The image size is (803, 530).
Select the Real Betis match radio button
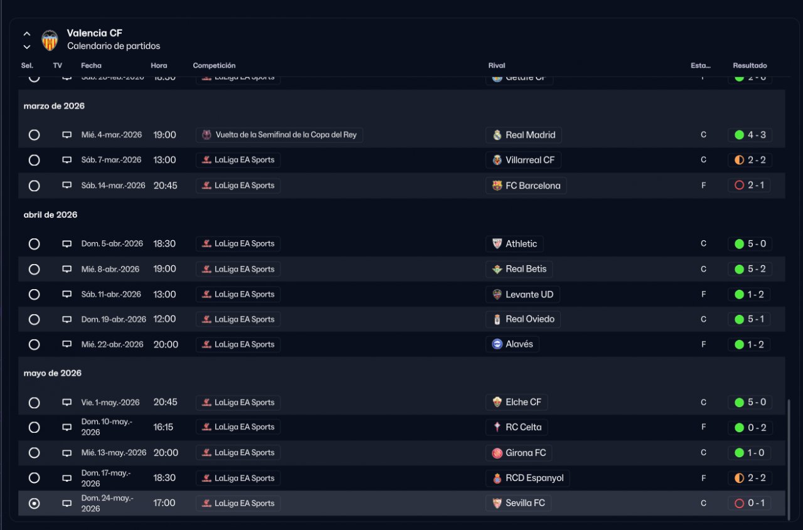pos(34,269)
